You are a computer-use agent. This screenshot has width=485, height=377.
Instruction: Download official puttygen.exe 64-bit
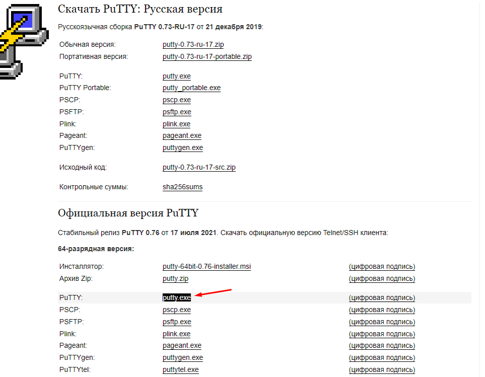(183, 357)
